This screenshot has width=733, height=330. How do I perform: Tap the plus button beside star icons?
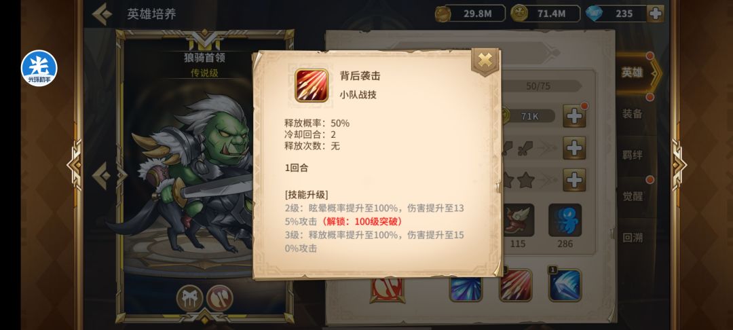574,180
